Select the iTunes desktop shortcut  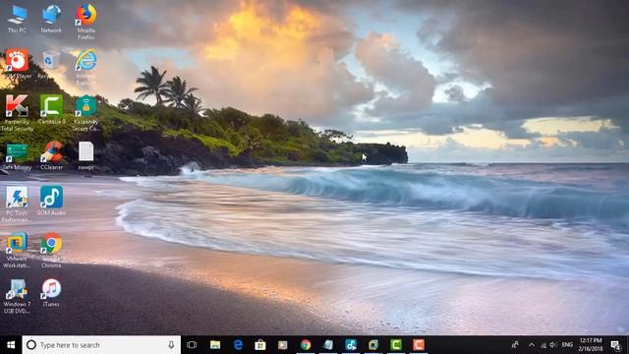point(51,293)
